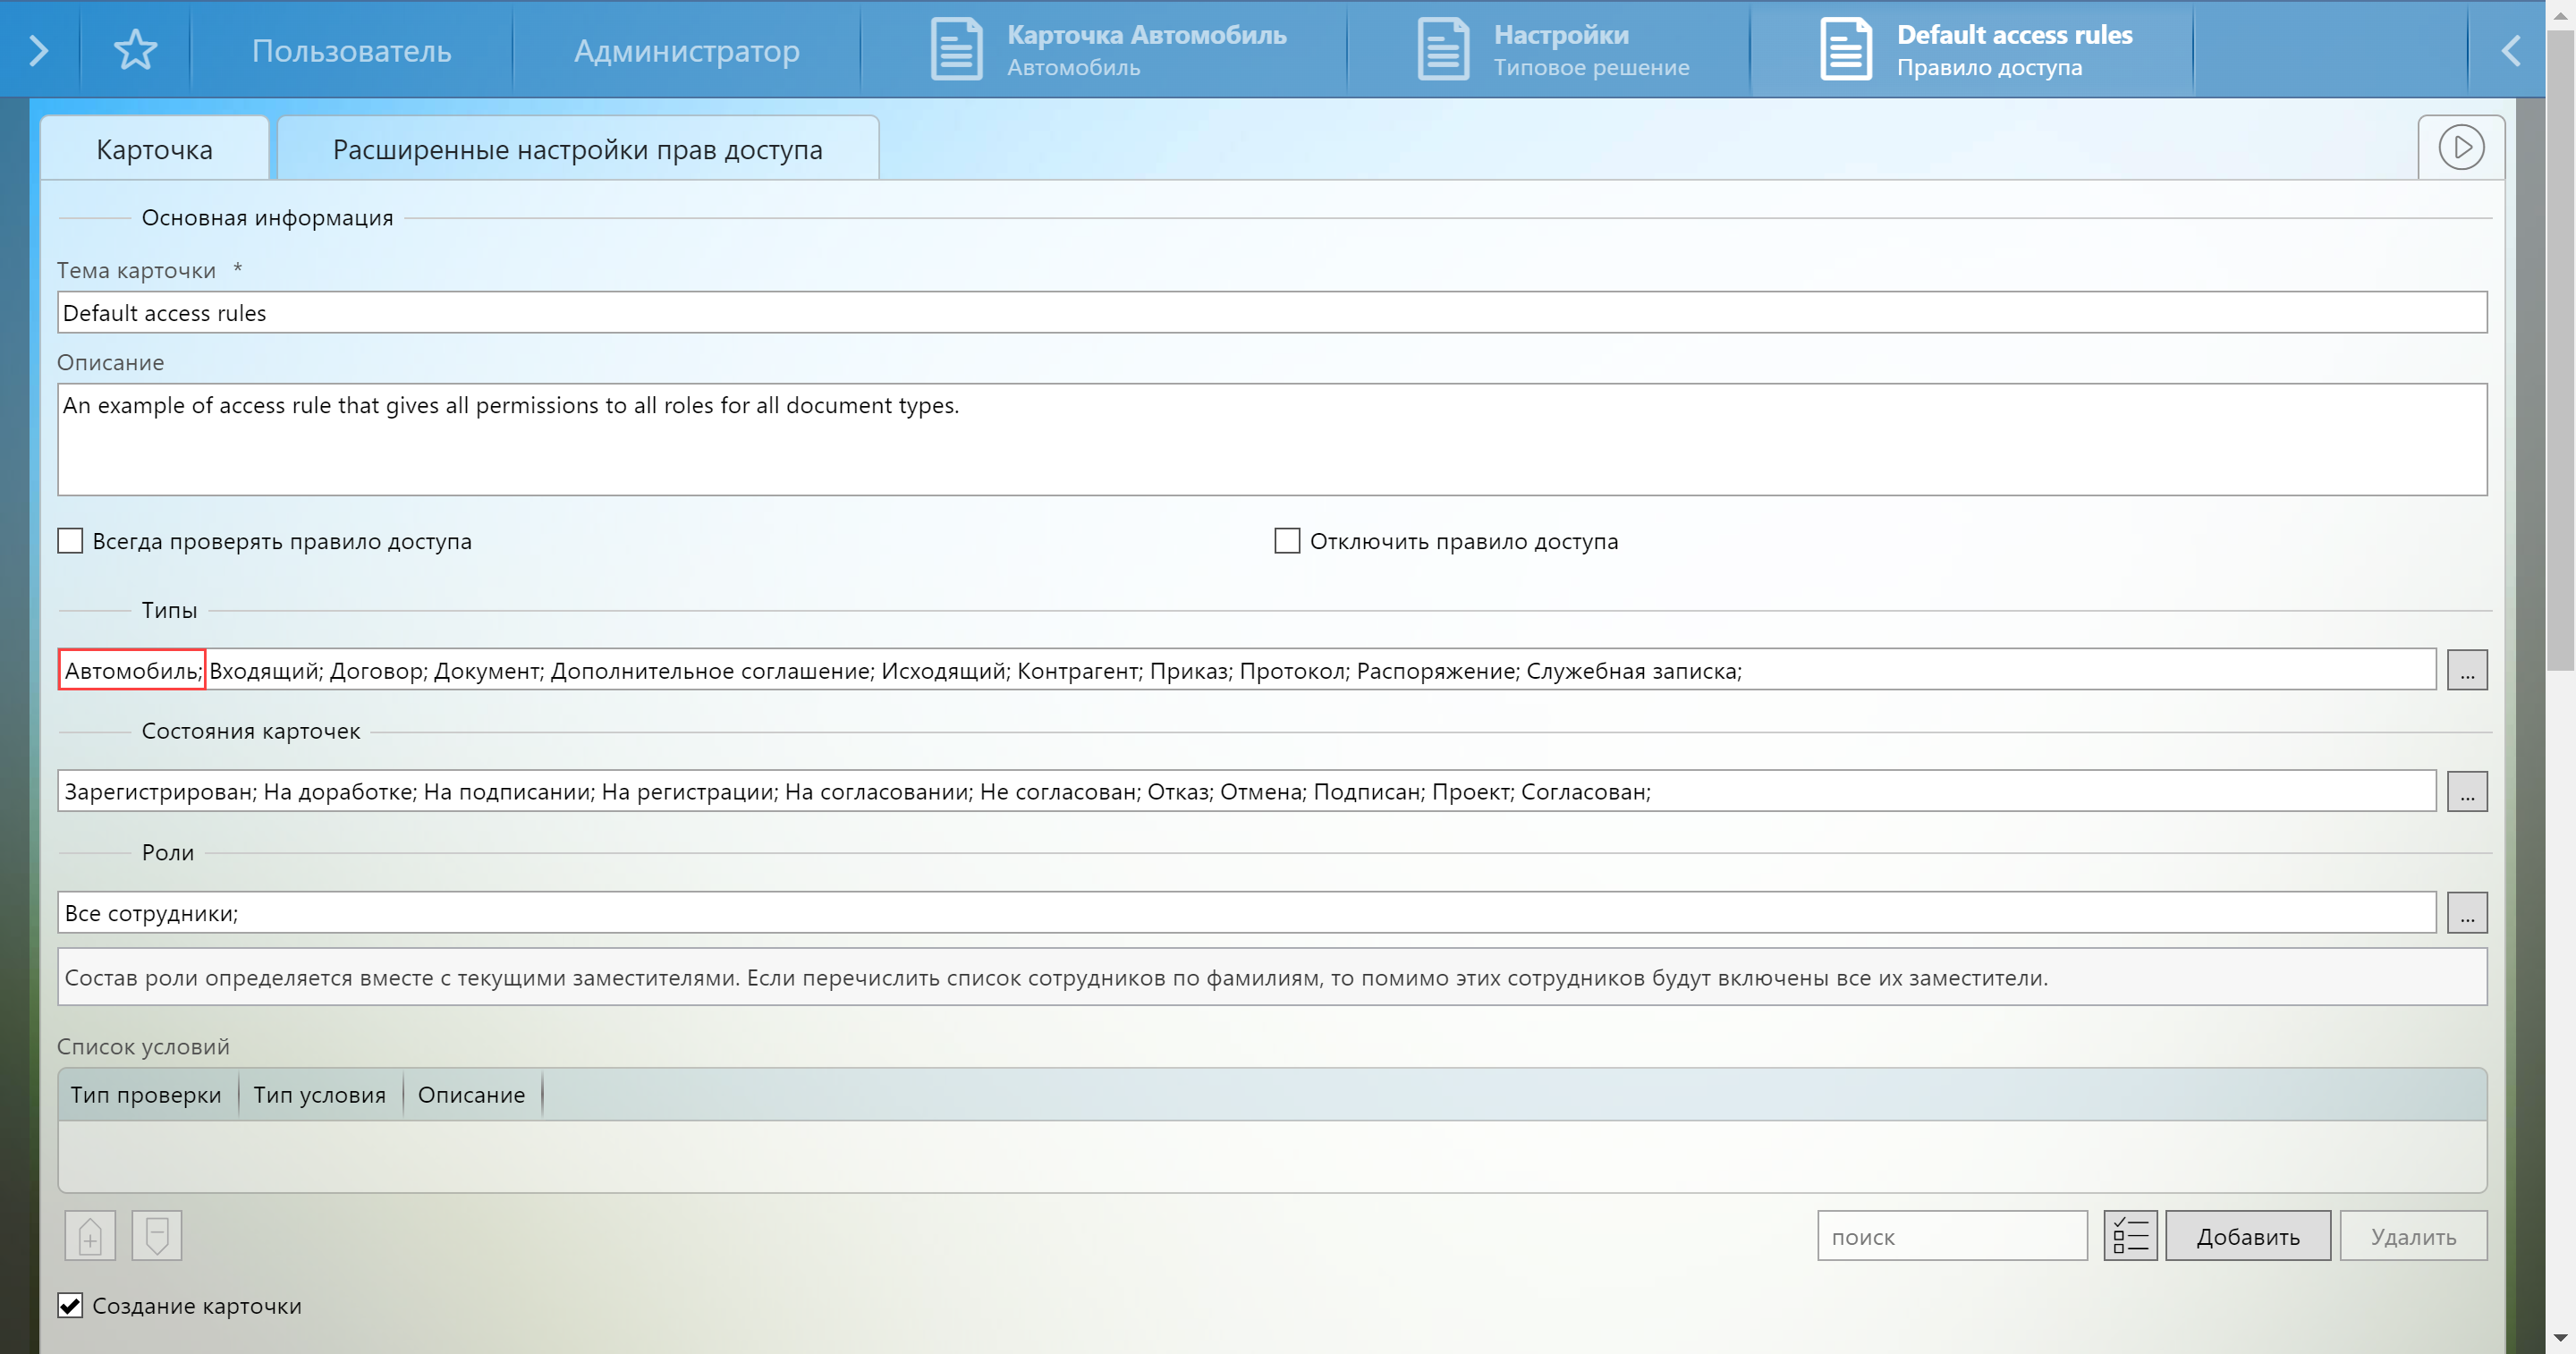Click into the поиск search field

(1951, 1236)
